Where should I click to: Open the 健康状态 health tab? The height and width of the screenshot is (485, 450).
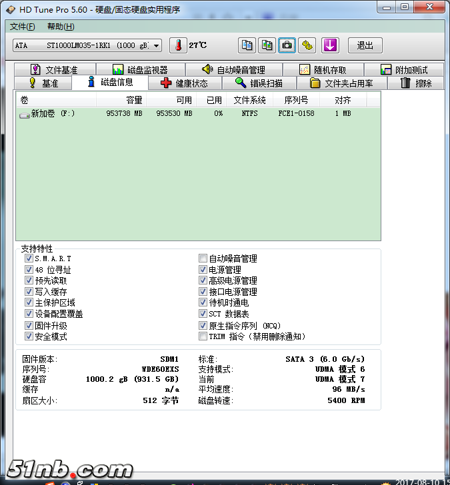point(184,83)
